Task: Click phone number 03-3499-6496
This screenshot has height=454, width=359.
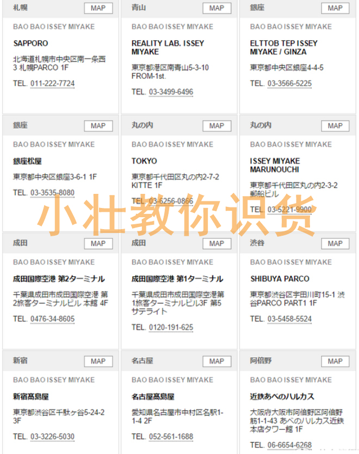Action: click(171, 92)
